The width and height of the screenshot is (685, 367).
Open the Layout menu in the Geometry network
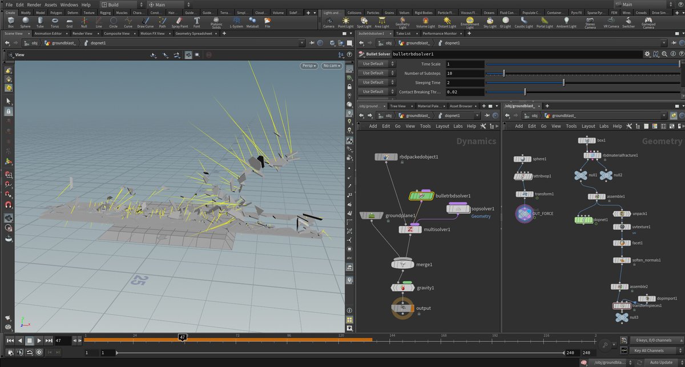point(588,126)
